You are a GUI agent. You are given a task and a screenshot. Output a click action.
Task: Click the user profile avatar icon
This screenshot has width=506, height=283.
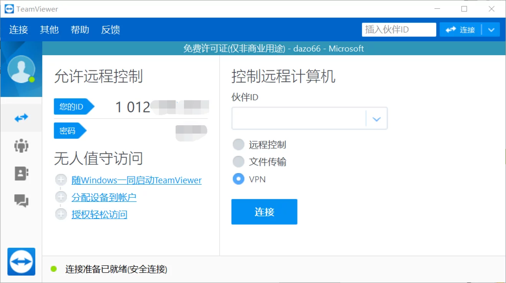click(21, 69)
